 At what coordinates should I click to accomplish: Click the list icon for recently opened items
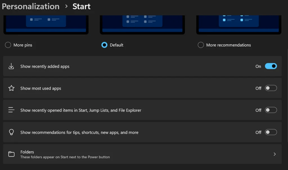[11, 110]
